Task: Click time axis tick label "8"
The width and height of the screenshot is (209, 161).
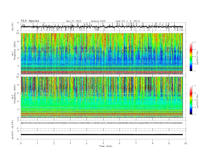Action: point(153,143)
